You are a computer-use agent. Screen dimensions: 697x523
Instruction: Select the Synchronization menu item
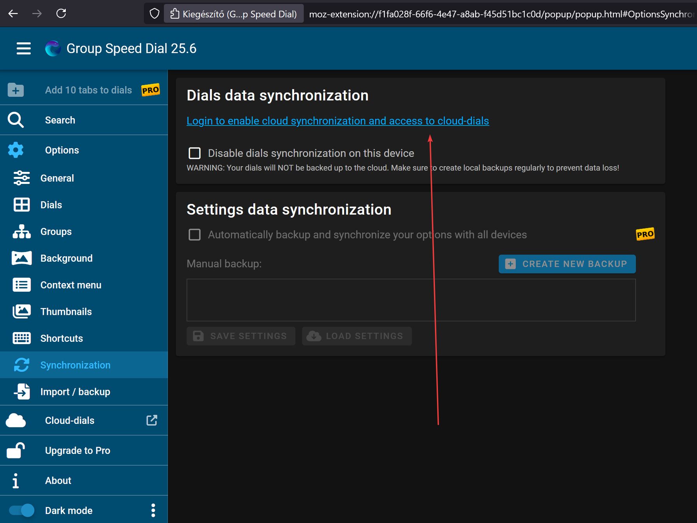84,365
